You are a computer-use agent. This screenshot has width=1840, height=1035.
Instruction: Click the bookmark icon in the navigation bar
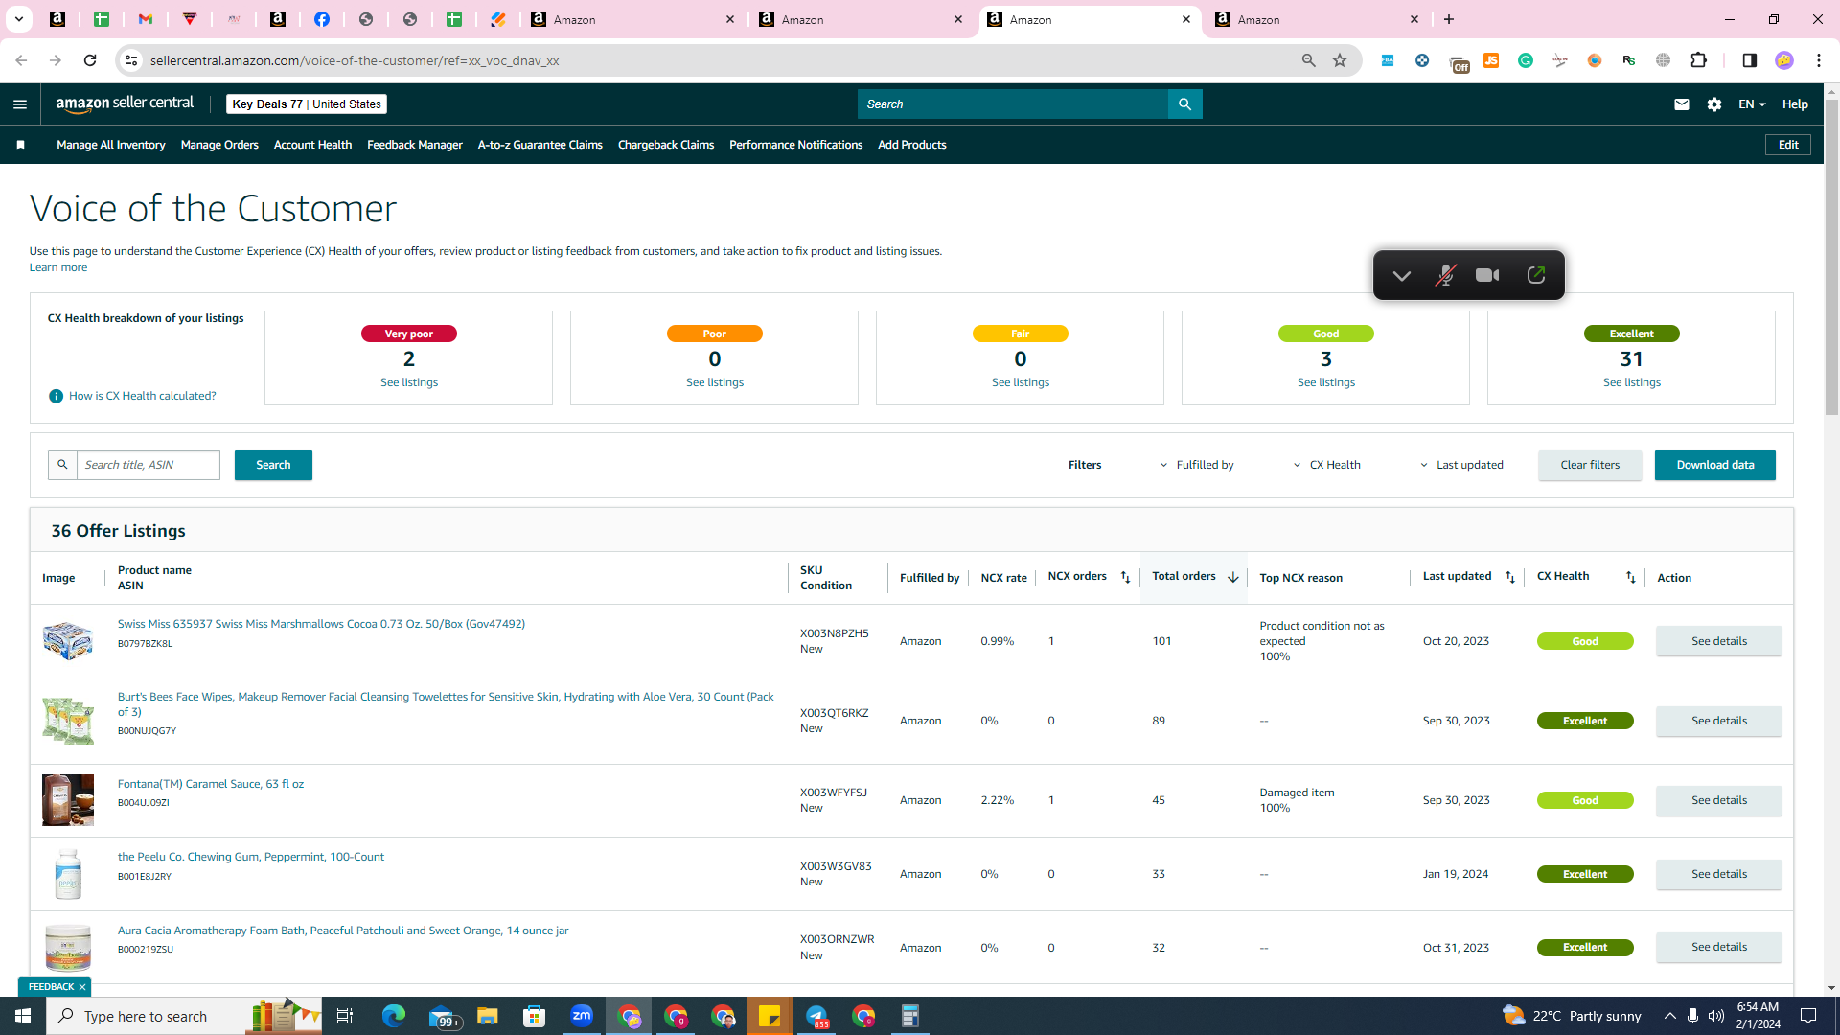coord(20,145)
